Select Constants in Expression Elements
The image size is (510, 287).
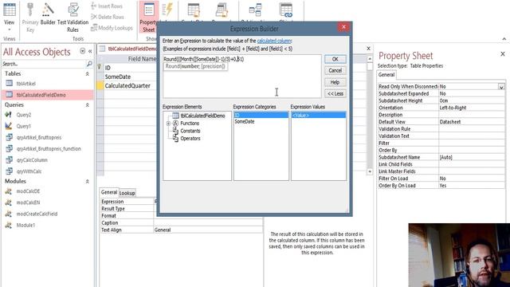click(x=190, y=131)
